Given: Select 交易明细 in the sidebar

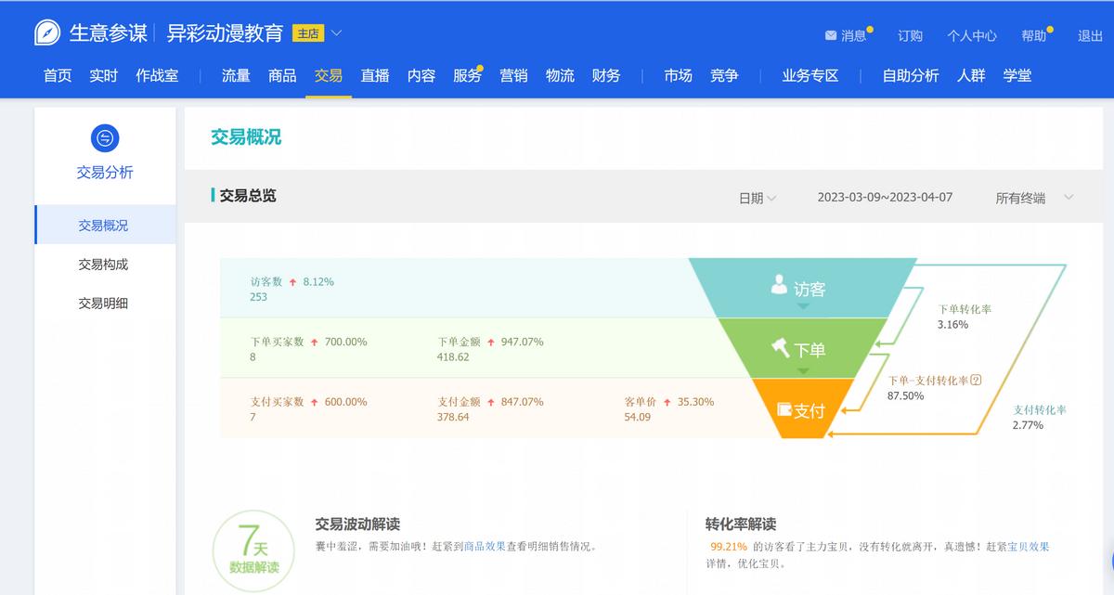Looking at the screenshot, I should tap(103, 304).
